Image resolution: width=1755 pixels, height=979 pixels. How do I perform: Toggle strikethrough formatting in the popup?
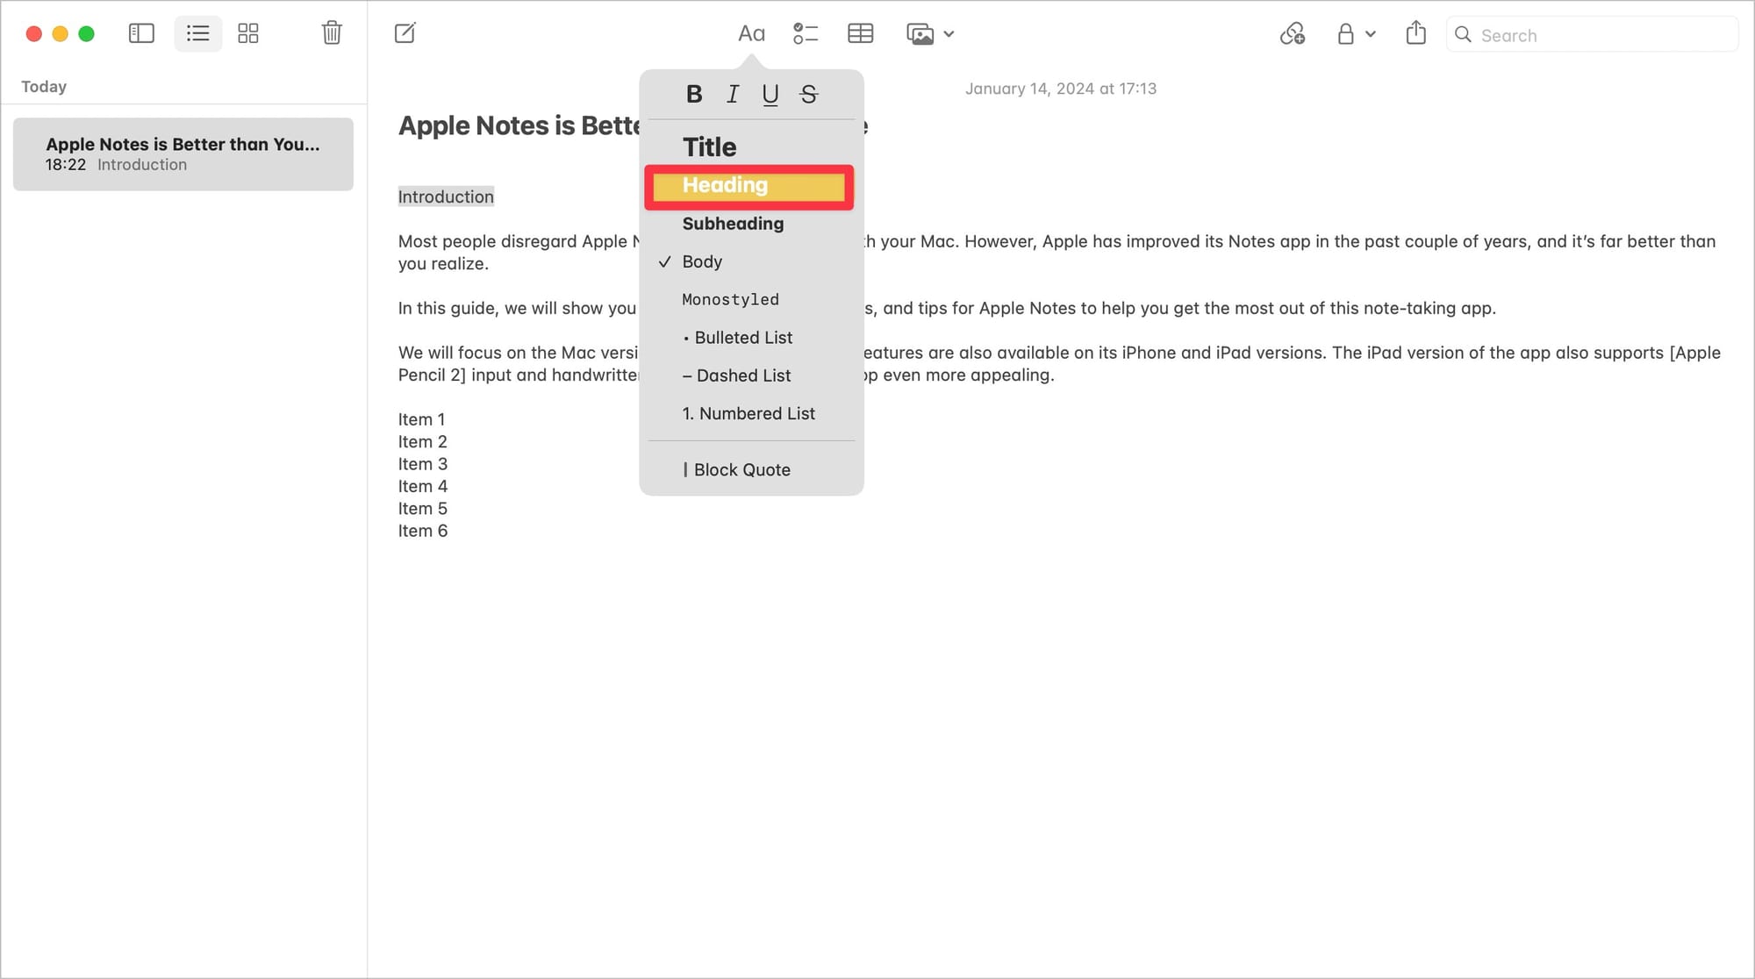[808, 94]
